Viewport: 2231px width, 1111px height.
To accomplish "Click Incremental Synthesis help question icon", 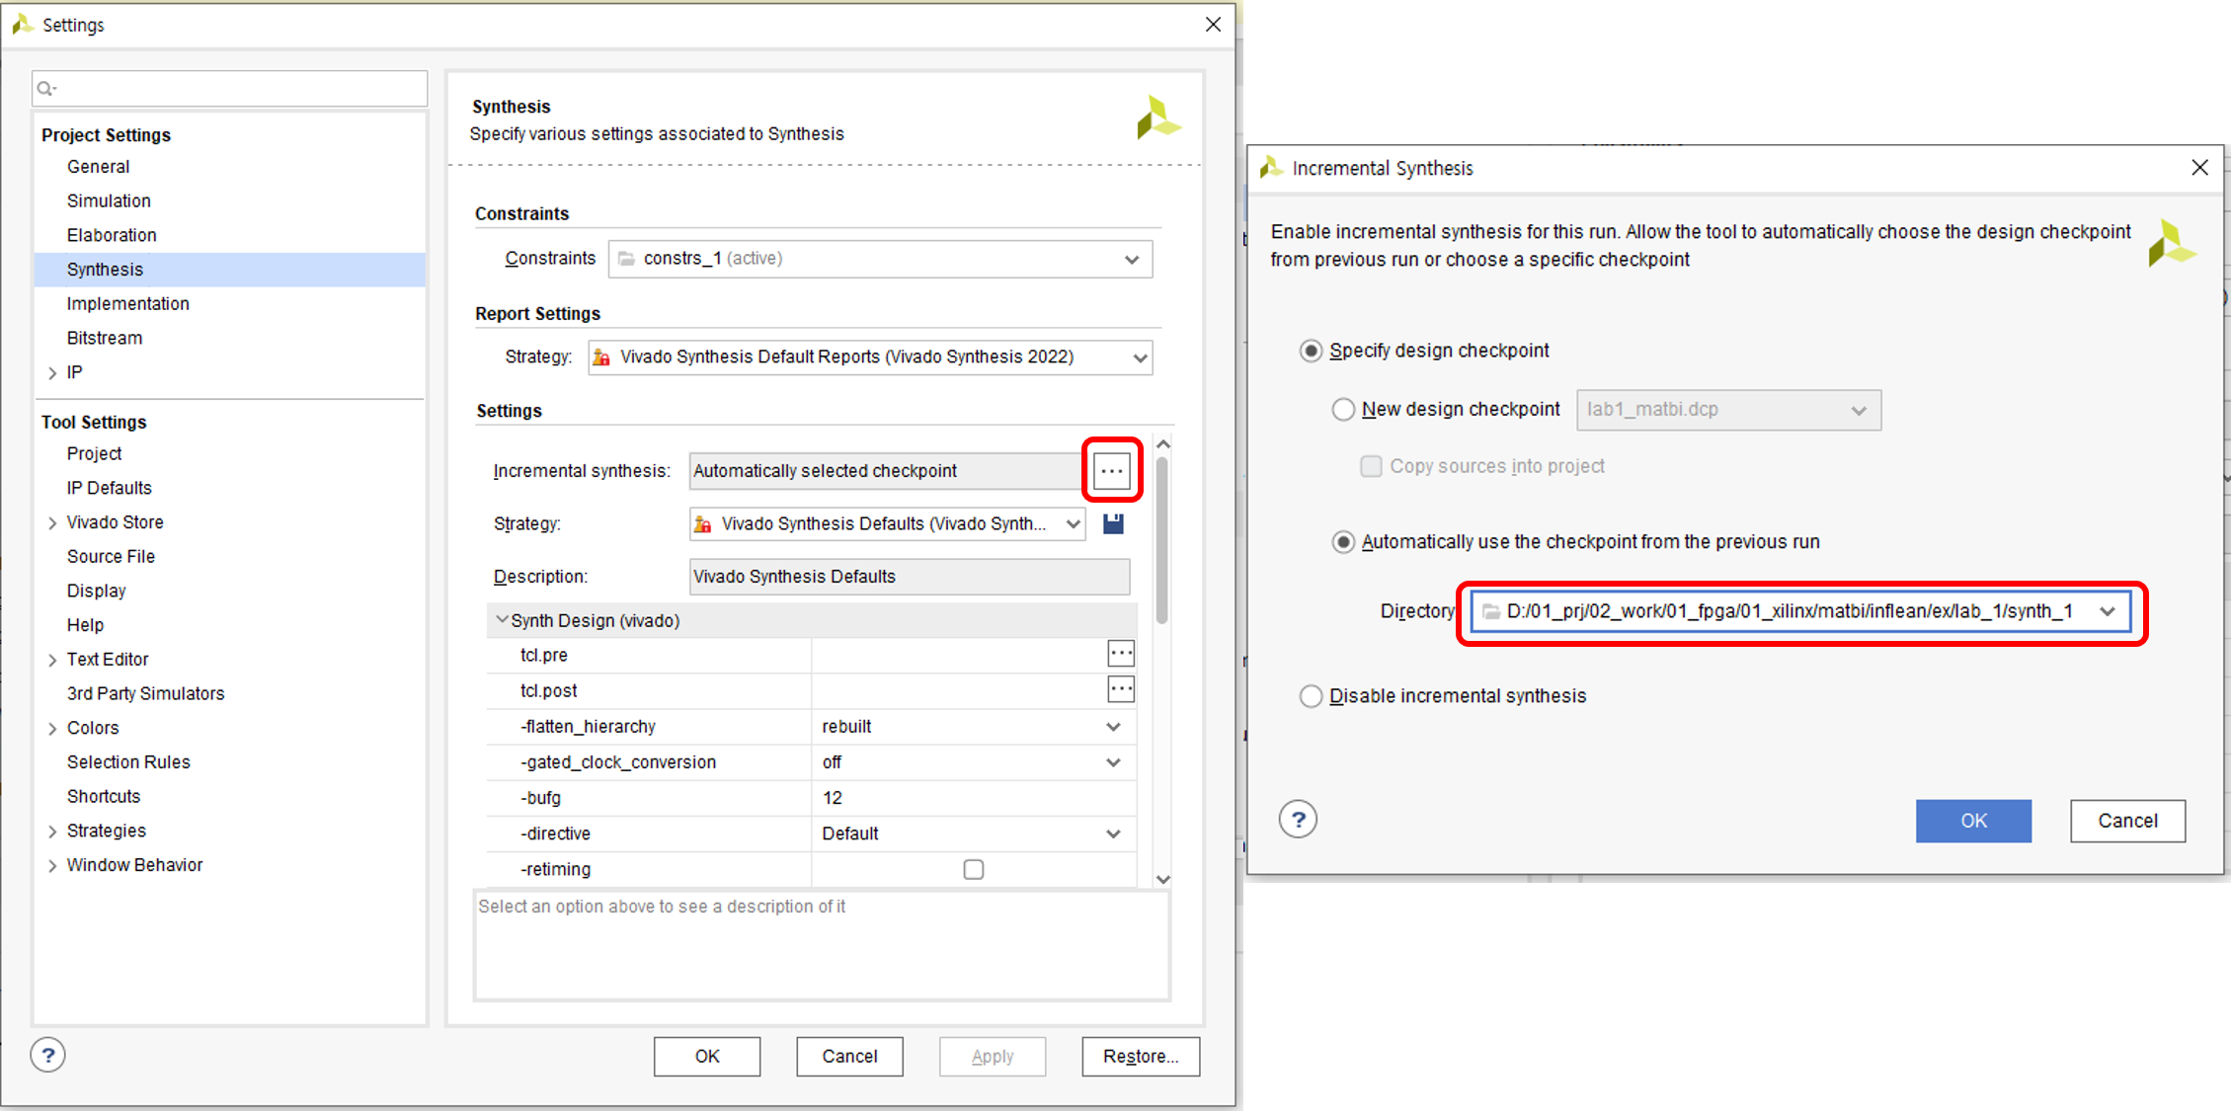I will [x=1298, y=820].
